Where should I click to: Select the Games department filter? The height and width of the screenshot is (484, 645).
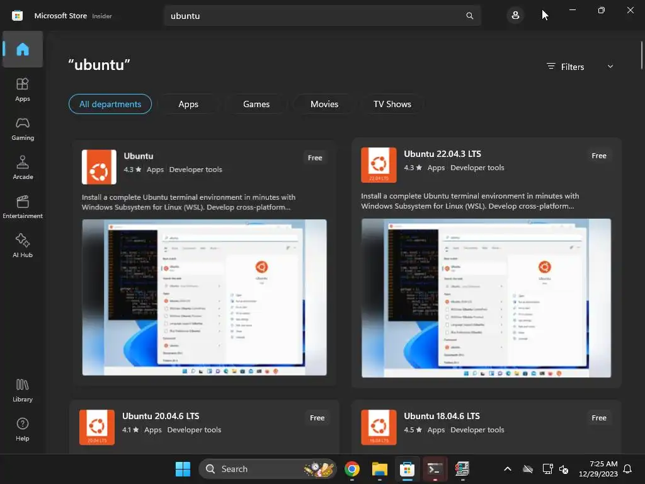tap(256, 104)
